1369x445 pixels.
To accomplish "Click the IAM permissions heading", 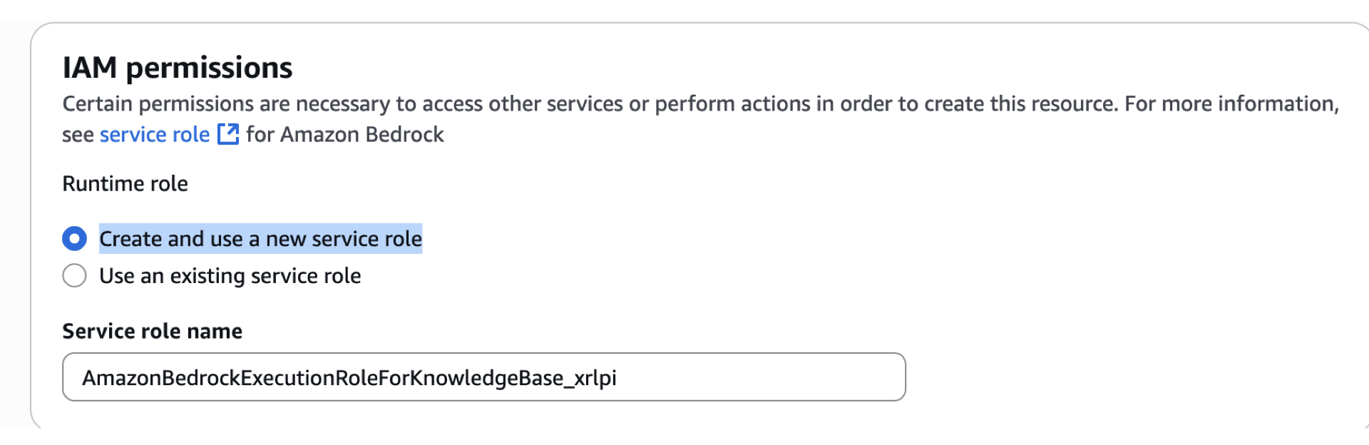I will click(177, 68).
